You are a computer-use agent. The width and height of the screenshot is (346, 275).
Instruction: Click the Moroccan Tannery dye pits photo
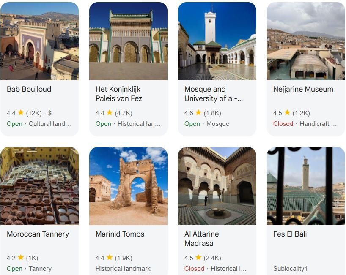(x=41, y=185)
